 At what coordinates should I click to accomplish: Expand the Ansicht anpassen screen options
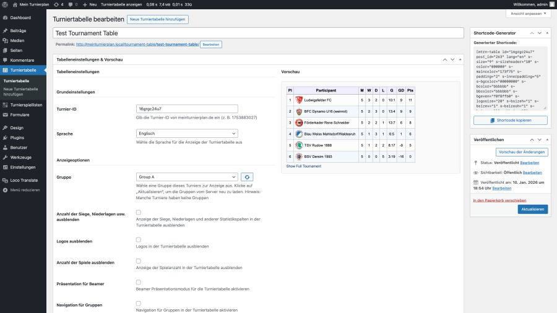527,14
